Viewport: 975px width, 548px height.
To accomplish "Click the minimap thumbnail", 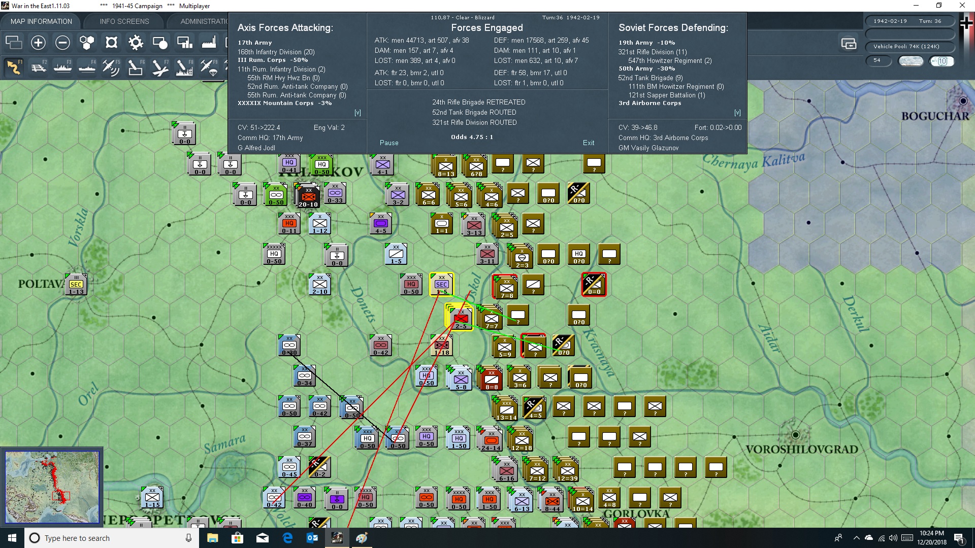I will pos(52,487).
